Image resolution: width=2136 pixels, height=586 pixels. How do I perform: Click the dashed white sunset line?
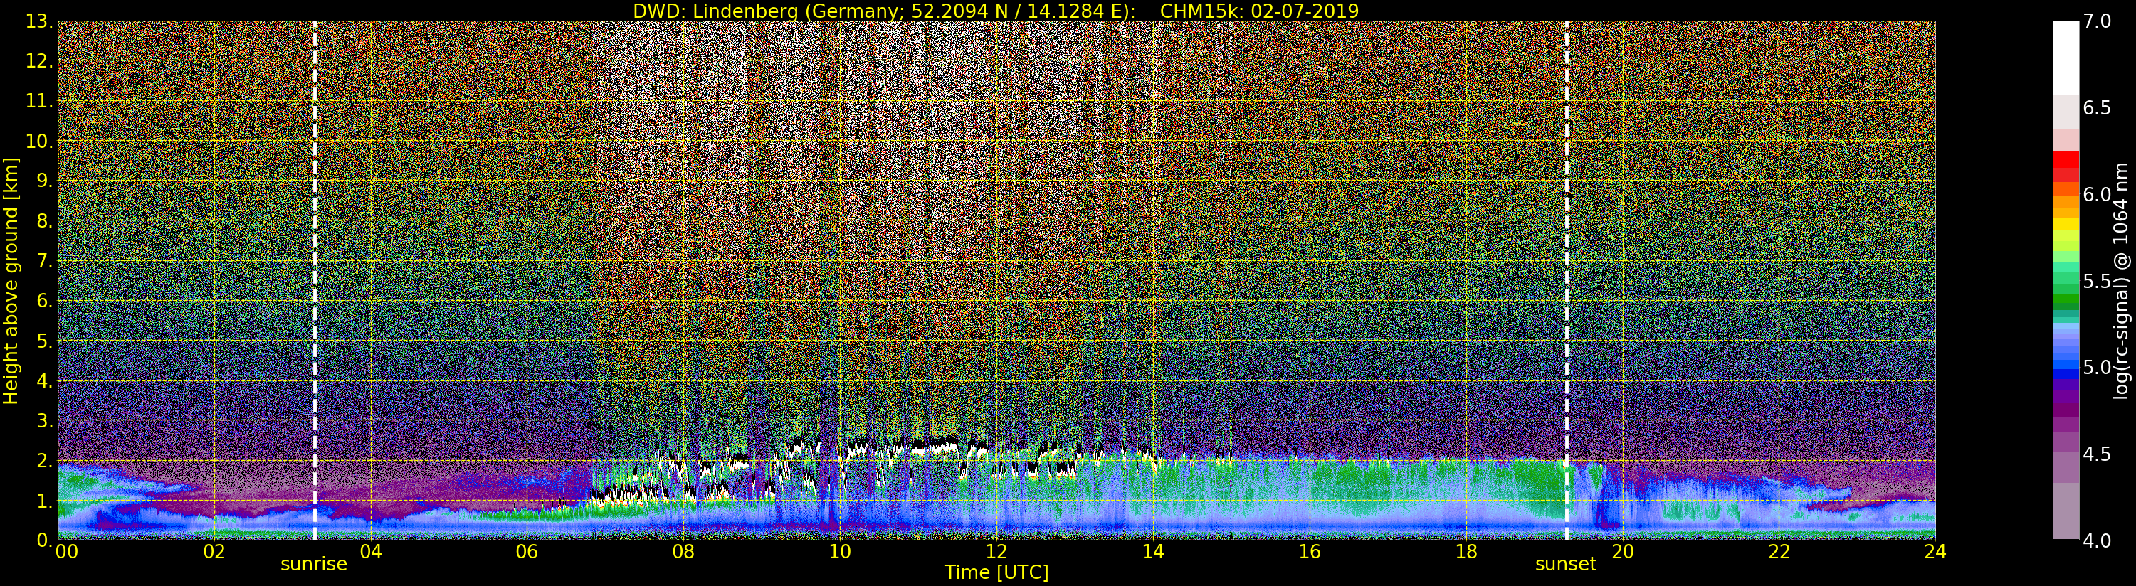[x=1567, y=280]
